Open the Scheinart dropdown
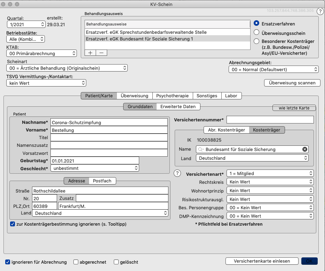This screenshot has height=271, width=325. (67, 68)
